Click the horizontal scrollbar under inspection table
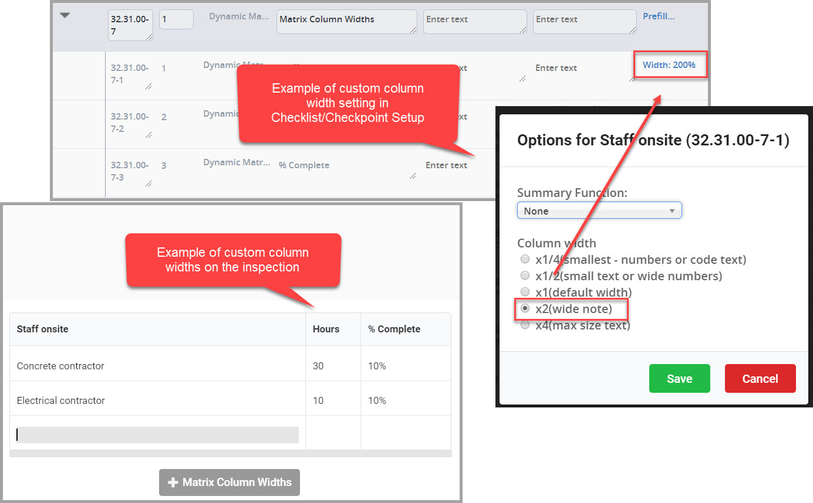The width and height of the screenshot is (813, 503). (231, 454)
